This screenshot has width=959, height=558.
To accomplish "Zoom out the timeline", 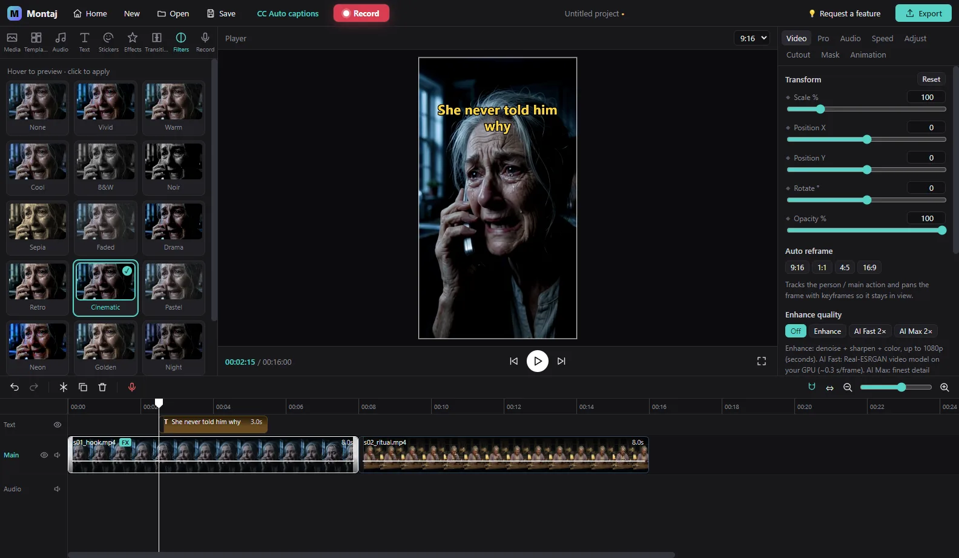I will coord(848,387).
